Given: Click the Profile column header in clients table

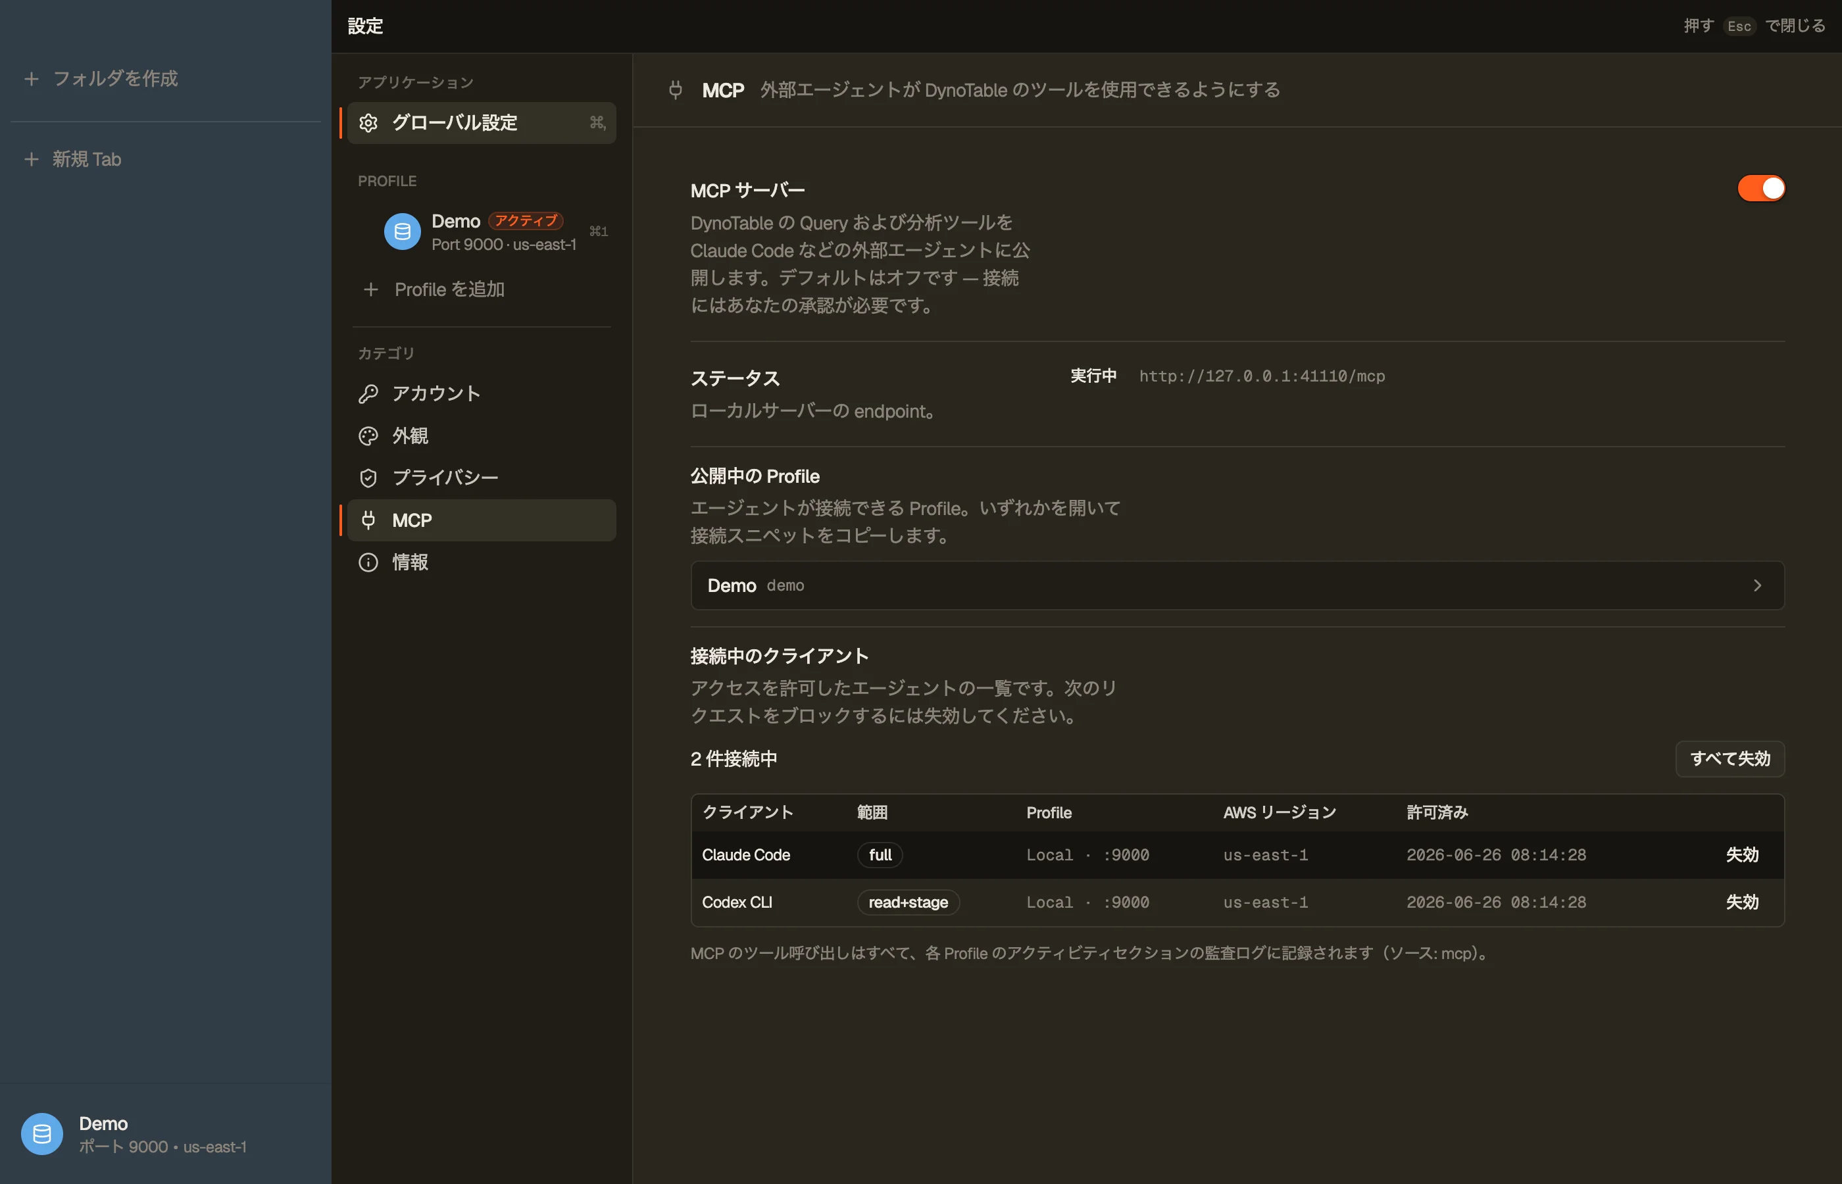Looking at the screenshot, I should pos(1049,812).
